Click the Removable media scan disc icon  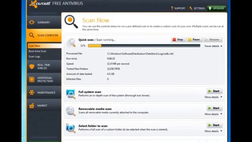point(71,111)
